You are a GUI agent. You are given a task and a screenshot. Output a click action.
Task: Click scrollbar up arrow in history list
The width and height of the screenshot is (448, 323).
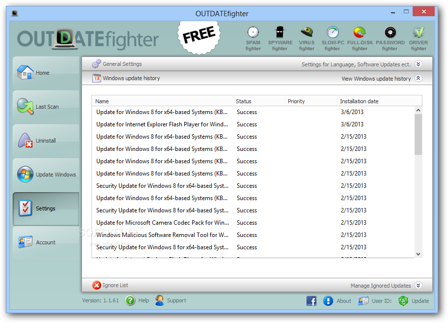(419, 110)
